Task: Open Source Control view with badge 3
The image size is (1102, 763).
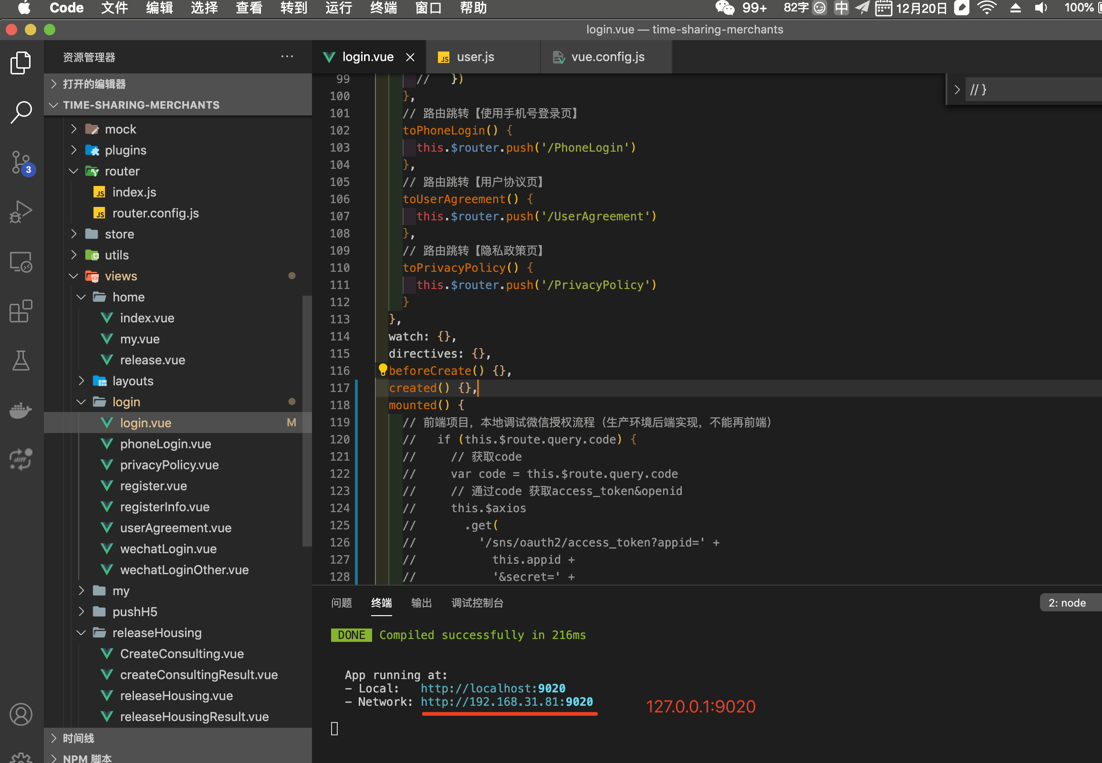Action: point(21,163)
